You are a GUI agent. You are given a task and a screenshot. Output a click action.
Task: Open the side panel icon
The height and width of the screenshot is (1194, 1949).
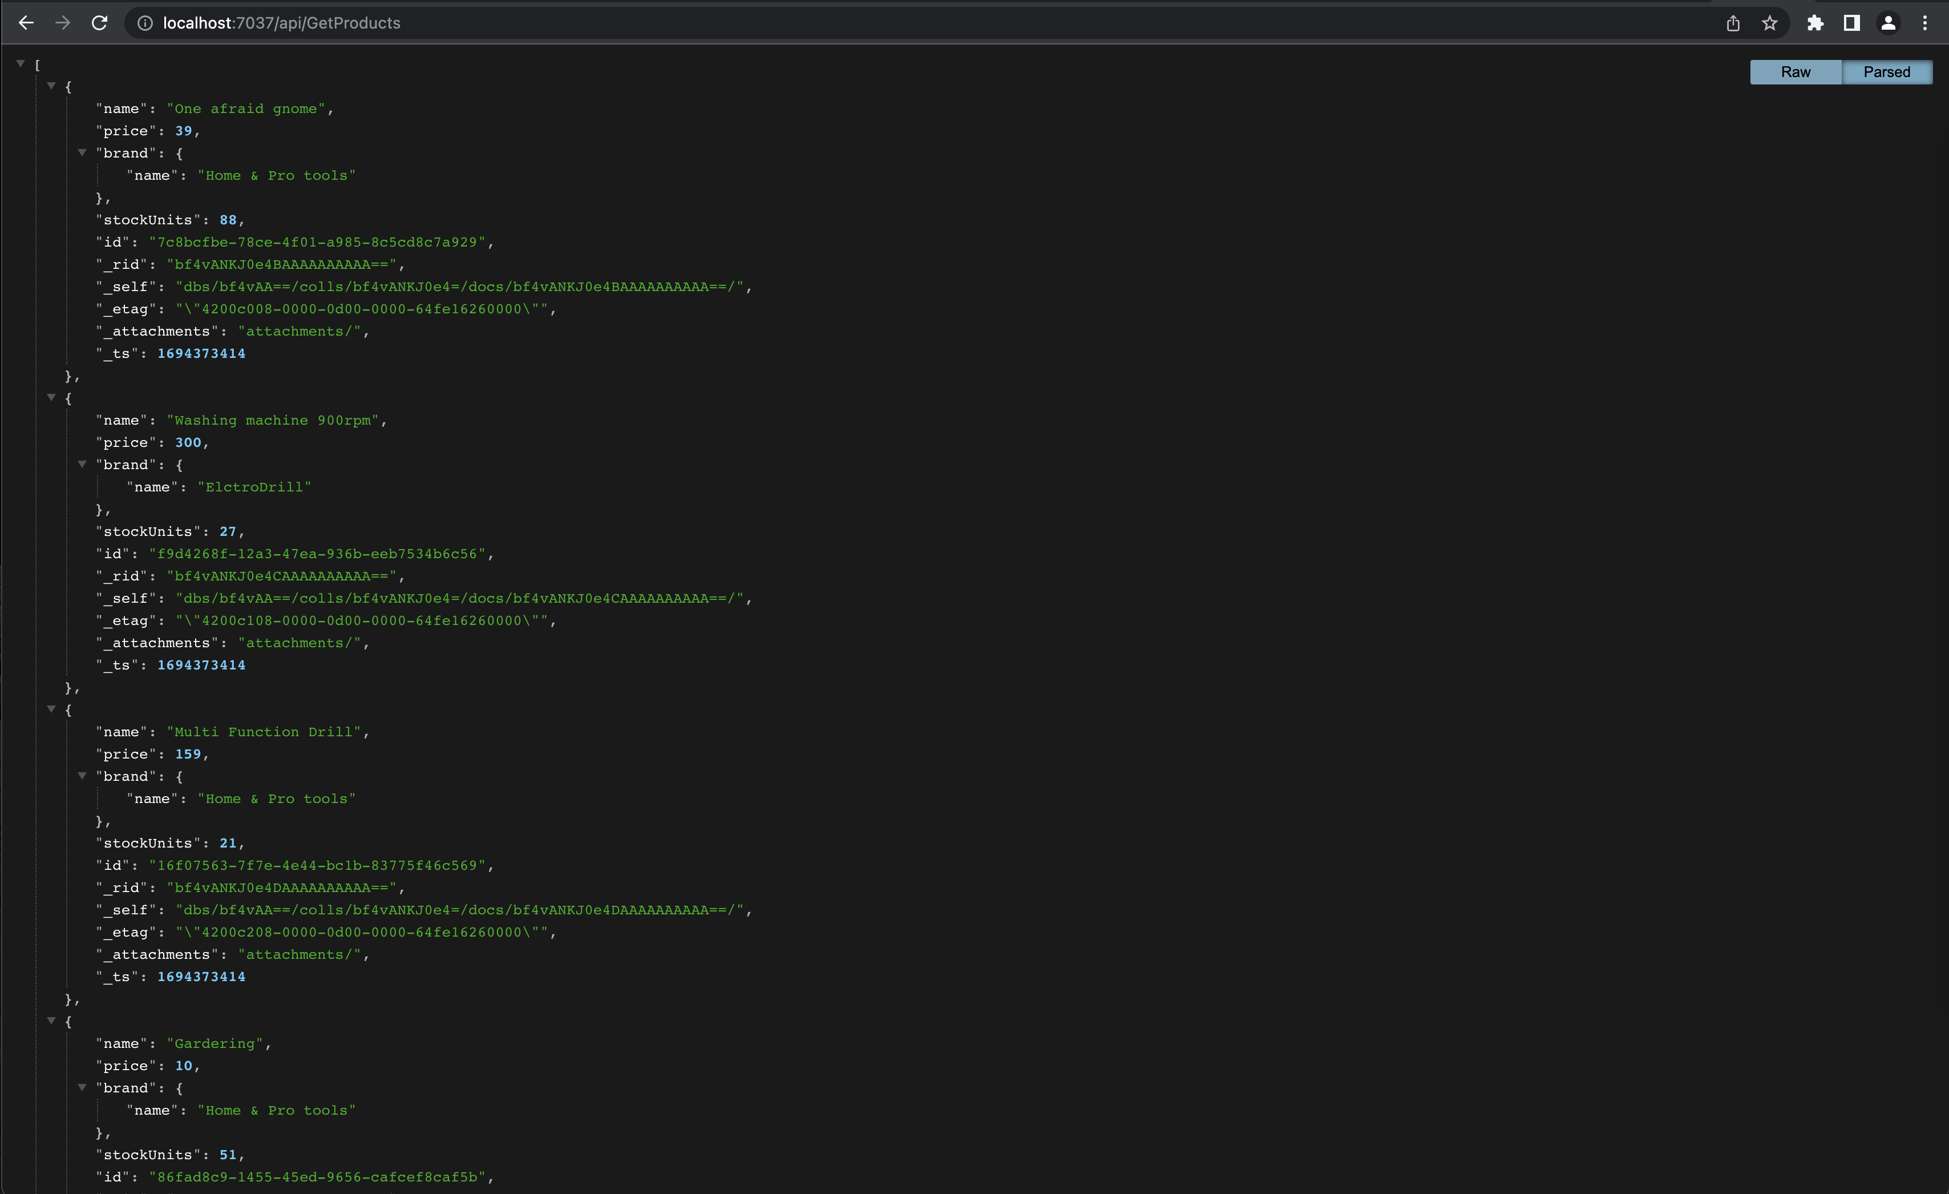pos(1851,23)
